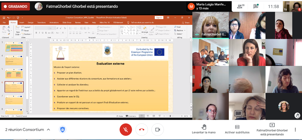Open the Shape Effects dropdown
This screenshot has width=302, height=140.
pyautogui.click(x=163, y=34)
